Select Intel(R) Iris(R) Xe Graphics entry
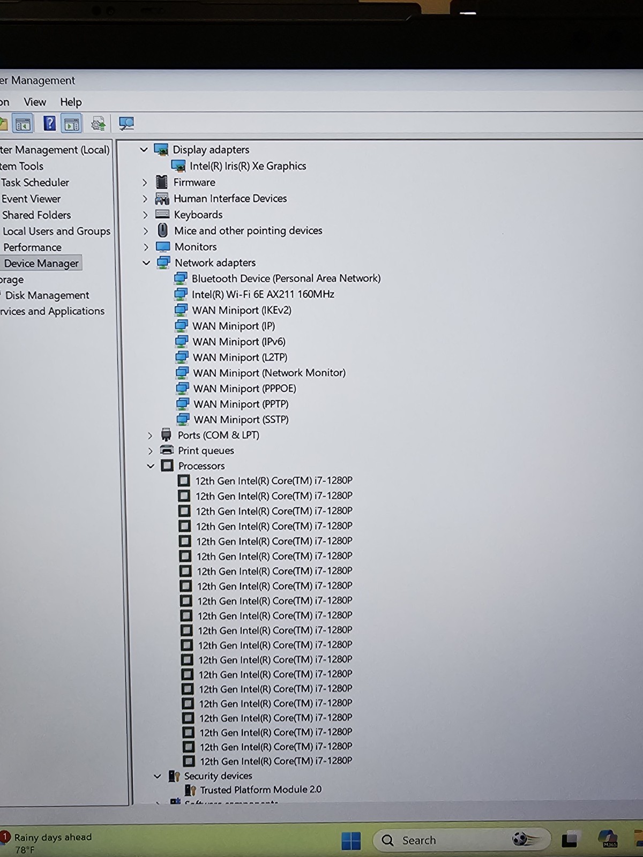The width and height of the screenshot is (643, 857). [248, 166]
